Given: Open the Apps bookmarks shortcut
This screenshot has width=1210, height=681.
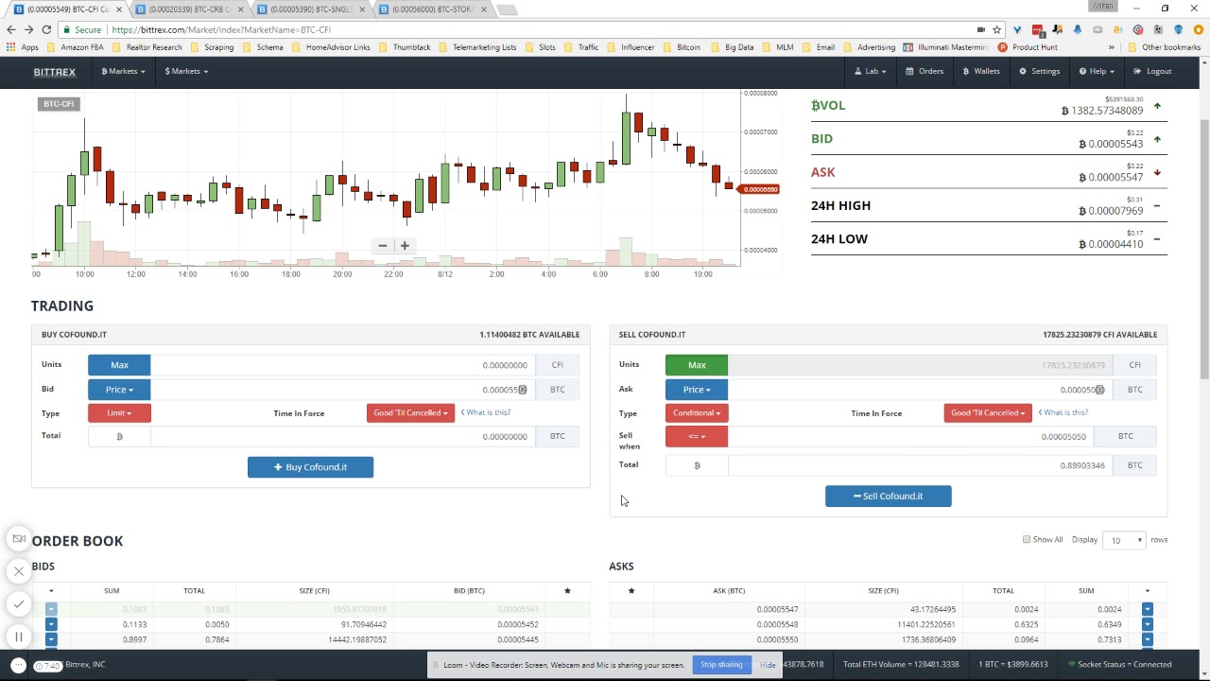Looking at the screenshot, I should coord(23,47).
